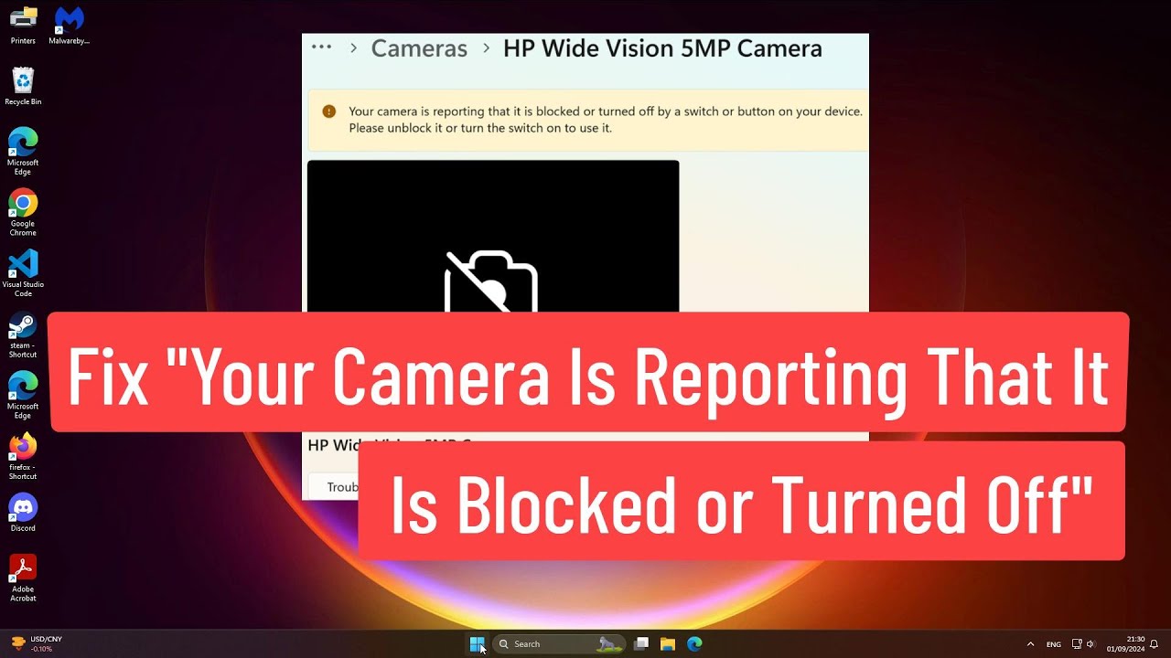The width and height of the screenshot is (1171, 658).
Task: Go back to Cameras breadcrumb
Action: click(419, 48)
